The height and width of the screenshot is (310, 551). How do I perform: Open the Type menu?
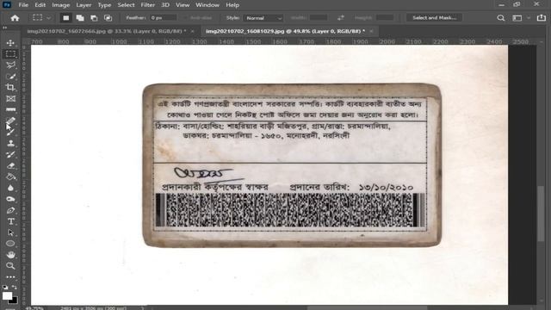coord(104,5)
